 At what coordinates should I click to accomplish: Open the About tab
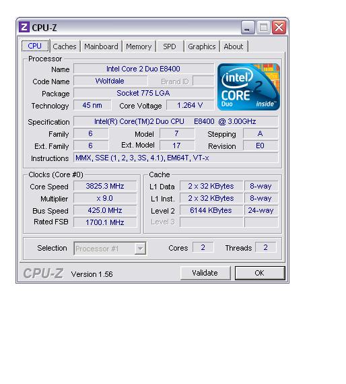234,46
